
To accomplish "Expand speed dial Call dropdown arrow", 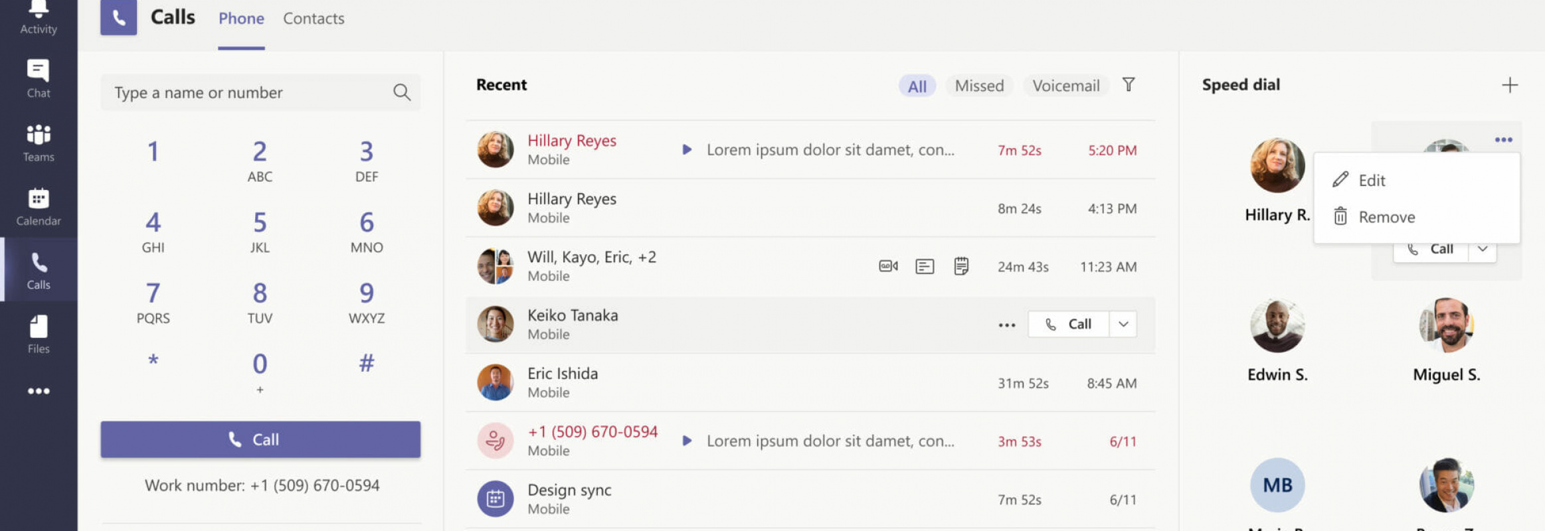I will (1482, 250).
